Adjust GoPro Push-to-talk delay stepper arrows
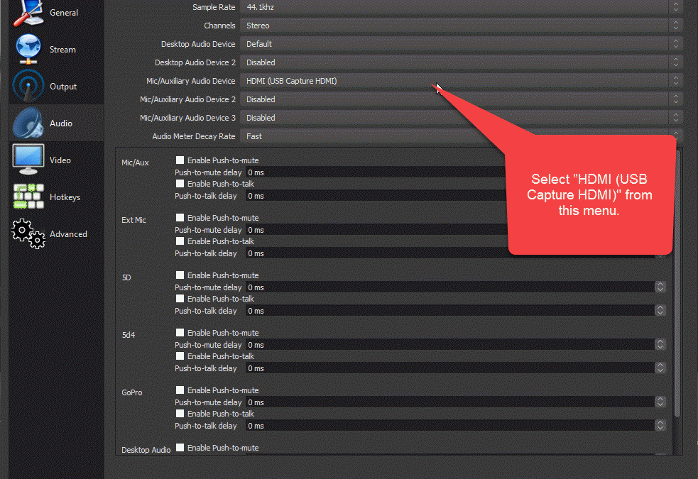 [660, 426]
